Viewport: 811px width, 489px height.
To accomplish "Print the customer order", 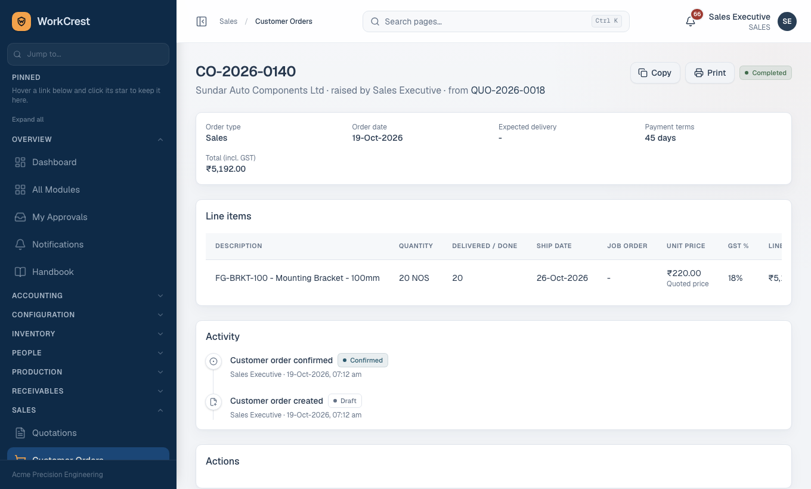I will tap(710, 73).
